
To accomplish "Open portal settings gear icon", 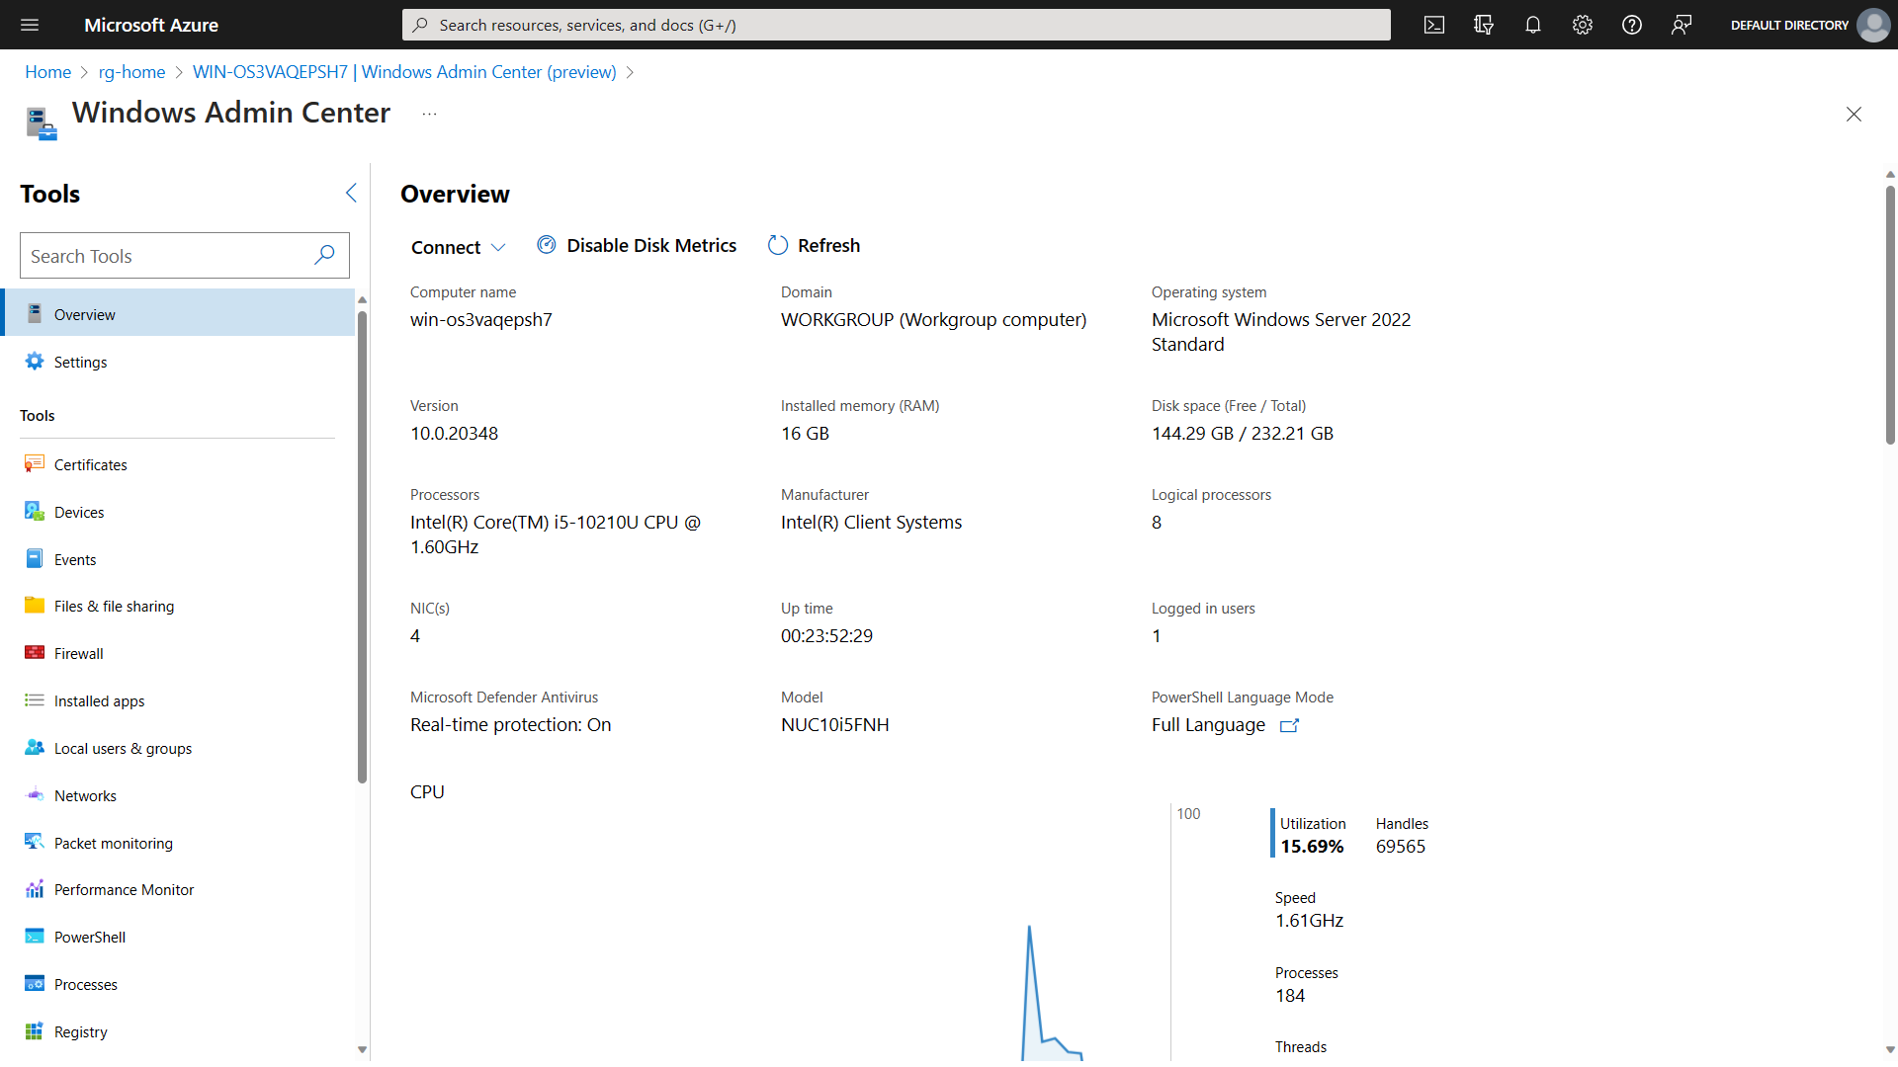I will tap(1583, 25).
